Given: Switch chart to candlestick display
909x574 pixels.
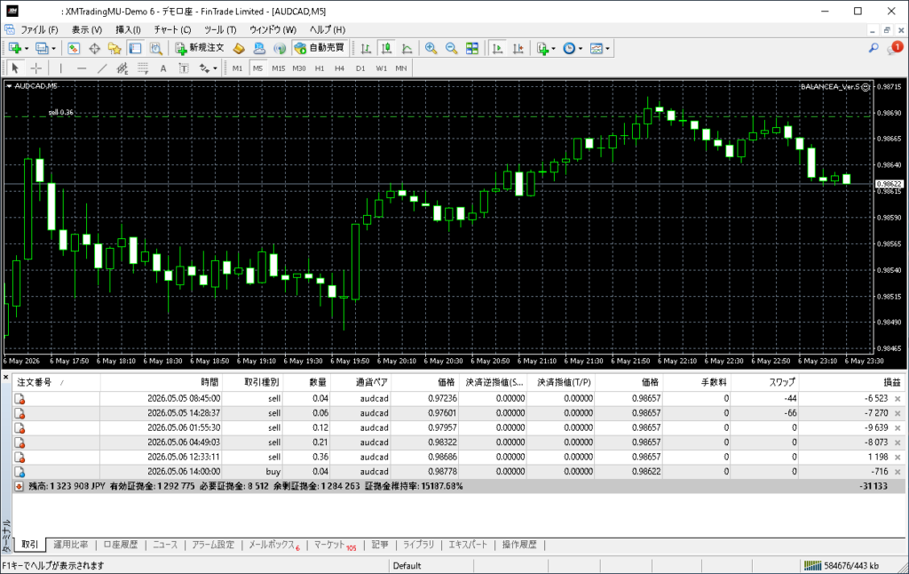Looking at the screenshot, I should (x=386, y=48).
